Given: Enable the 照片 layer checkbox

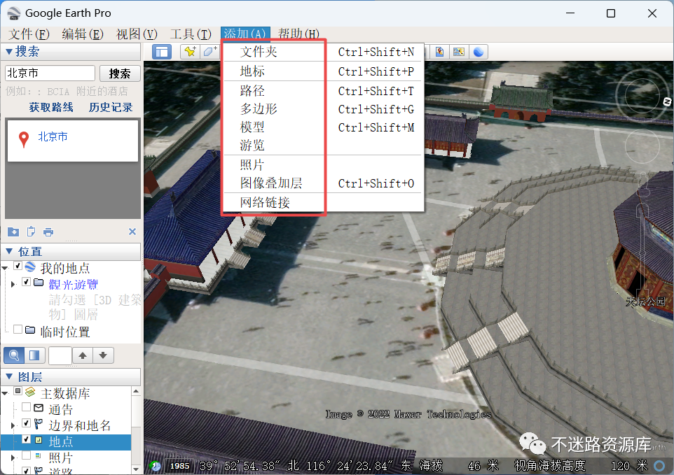Looking at the screenshot, I should pyautogui.click(x=26, y=455).
